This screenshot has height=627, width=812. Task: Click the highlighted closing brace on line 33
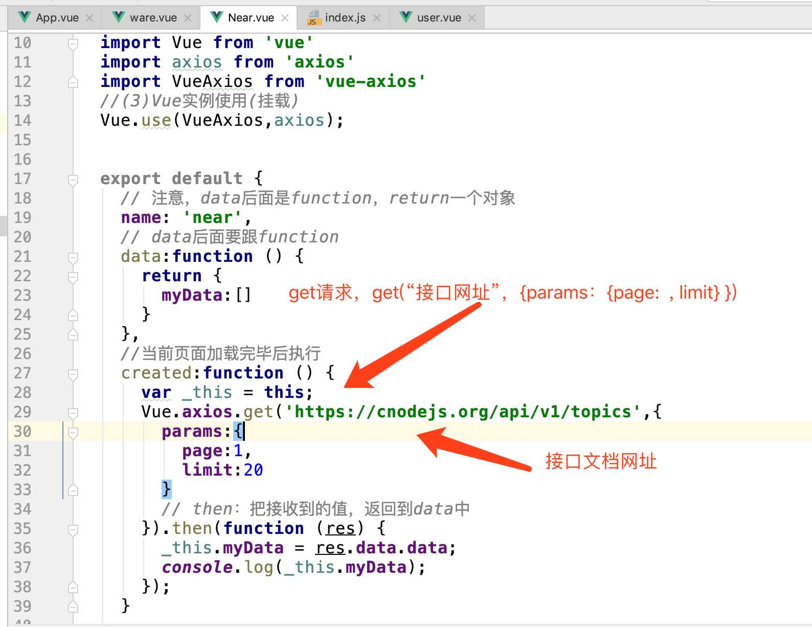[x=166, y=489]
